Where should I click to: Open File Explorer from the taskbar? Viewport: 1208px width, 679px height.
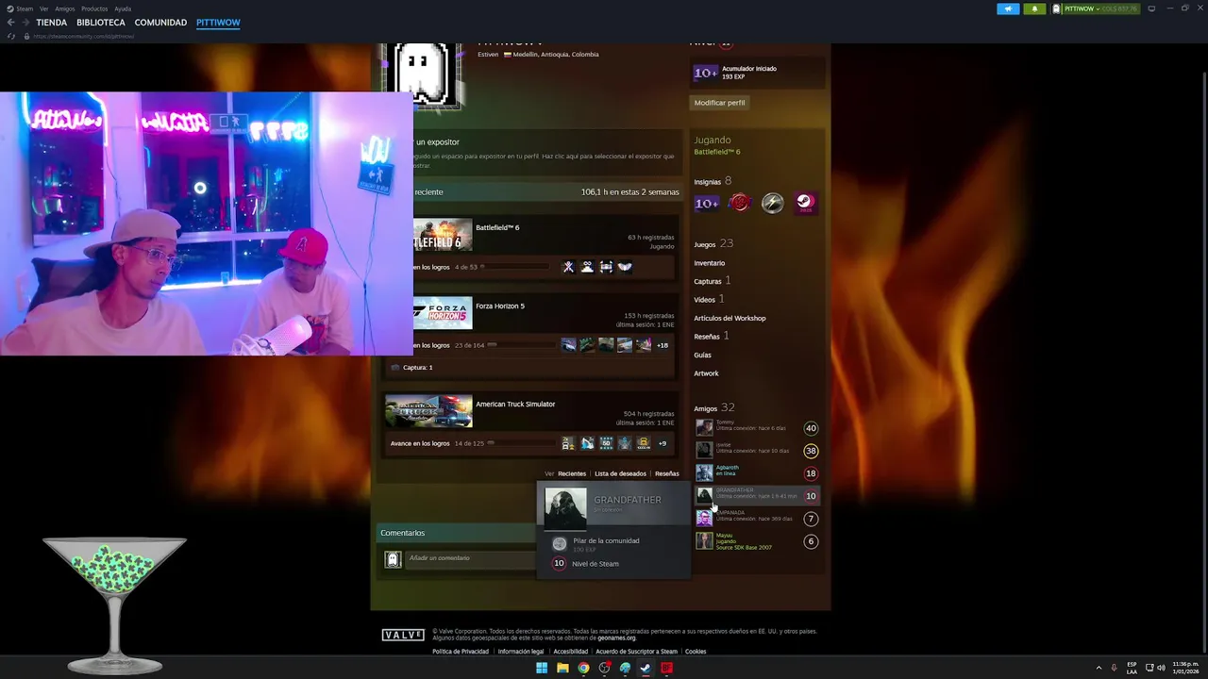pyautogui.click(x=562, y=668)
